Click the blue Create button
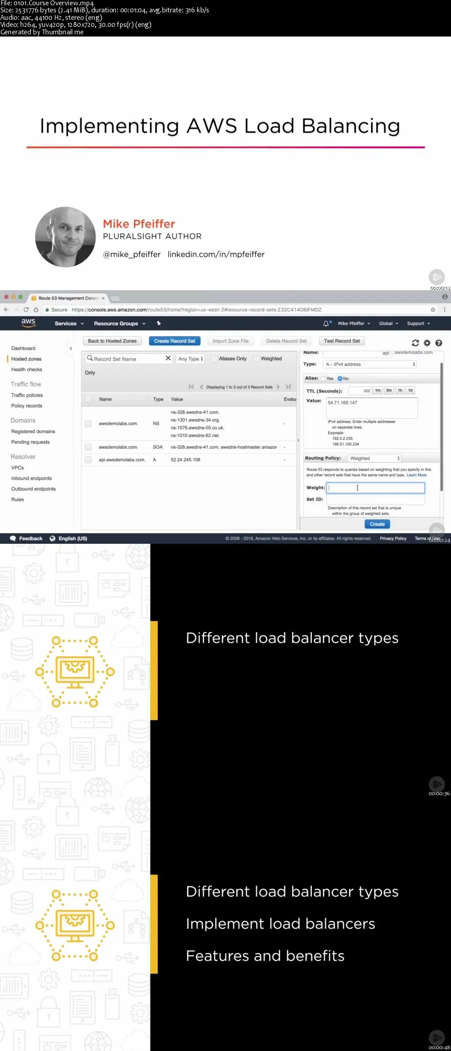Image resolution: width=451 pixels, height=1051 pixels. [x=377, y=524]
